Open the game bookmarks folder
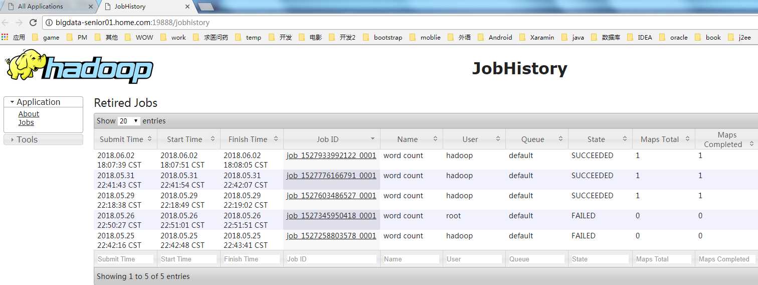Screen dimensions: 758x285 coord(46,37)
